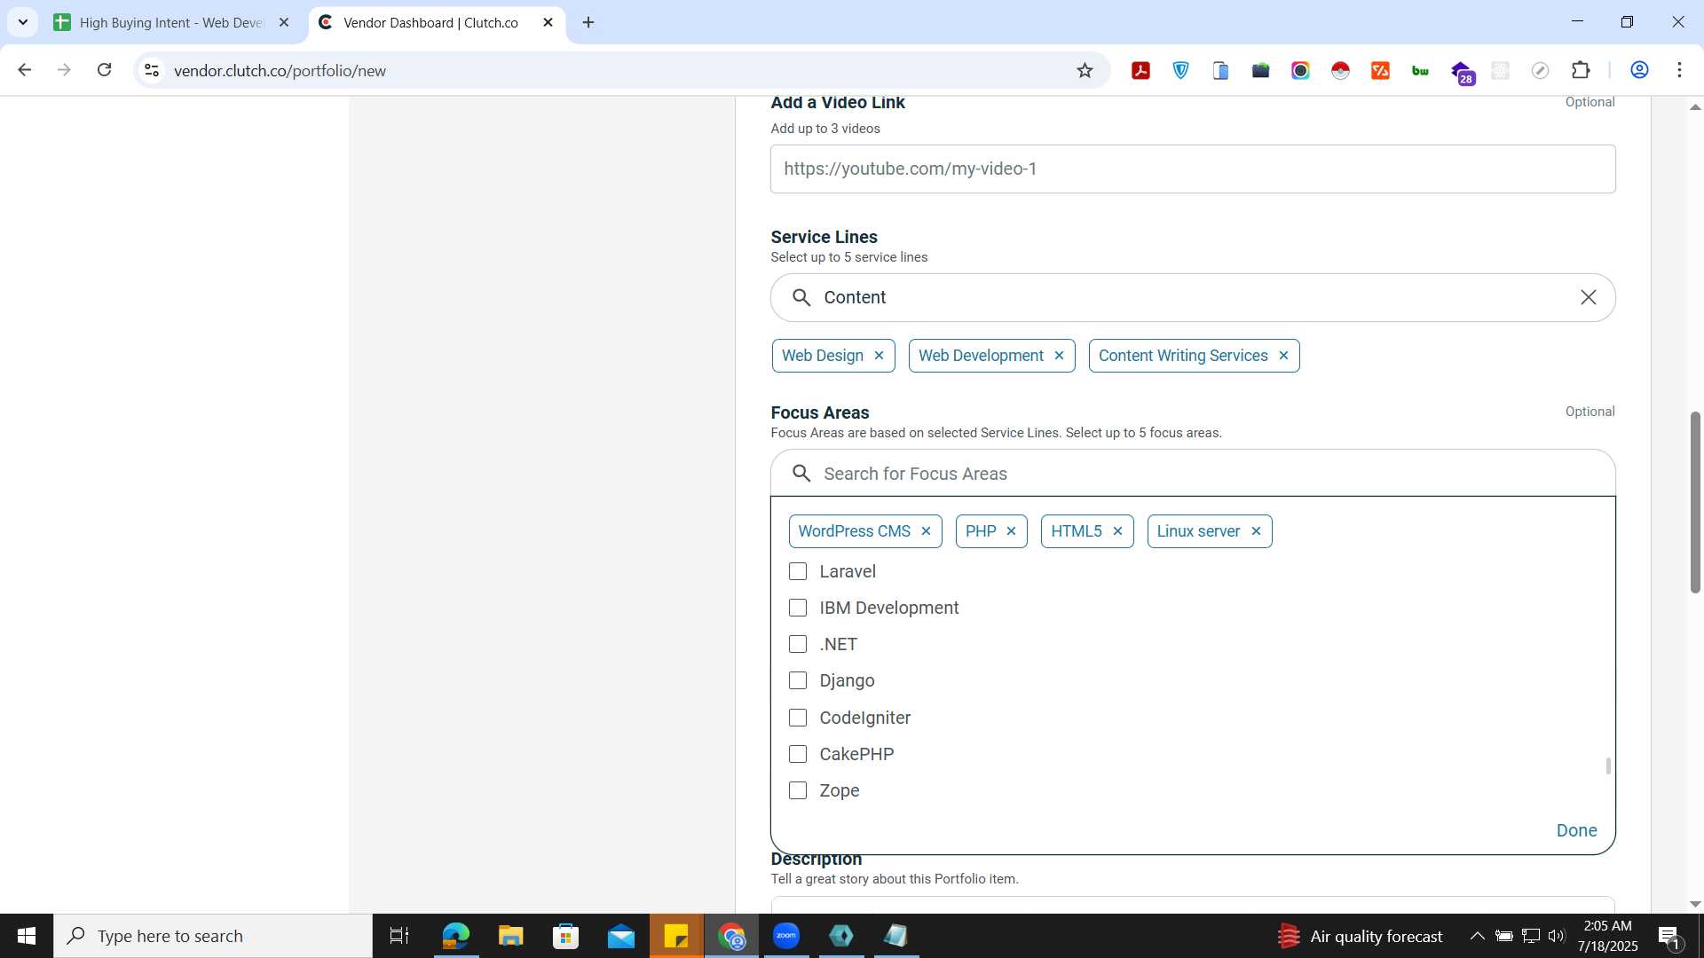Click the address bar URL
This screenshot has height=958, width=1704.
click(280, 71)
